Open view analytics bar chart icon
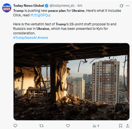This screenshot has width=132, height=129. pos(94,126)
